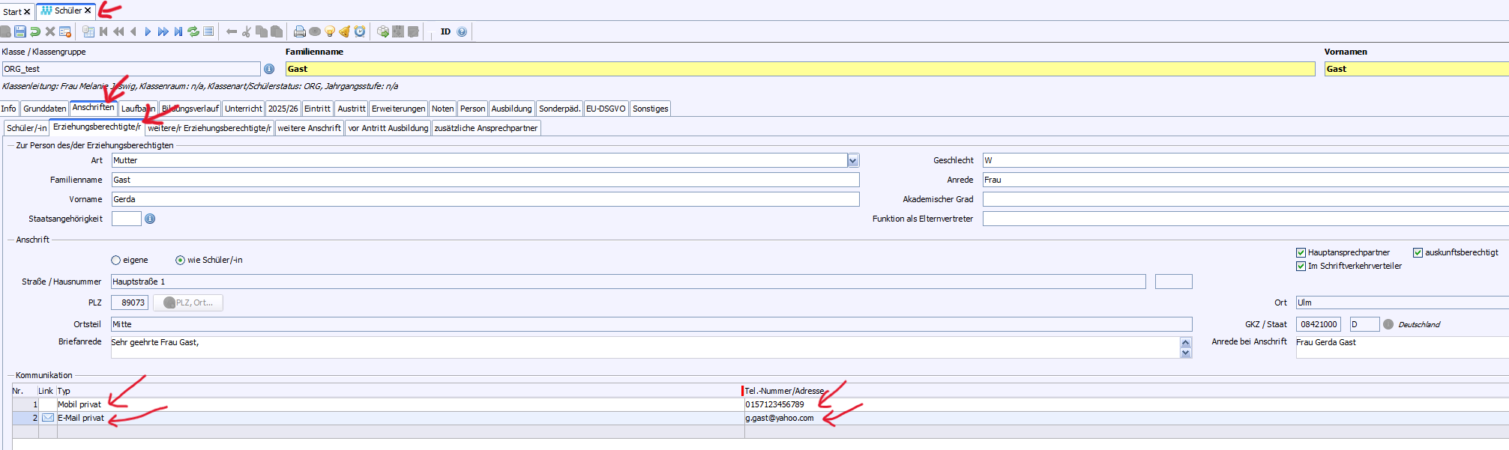This screenshot has height=450, width=1509.
Task: Open the Noten tab
Action: point(443,109)
